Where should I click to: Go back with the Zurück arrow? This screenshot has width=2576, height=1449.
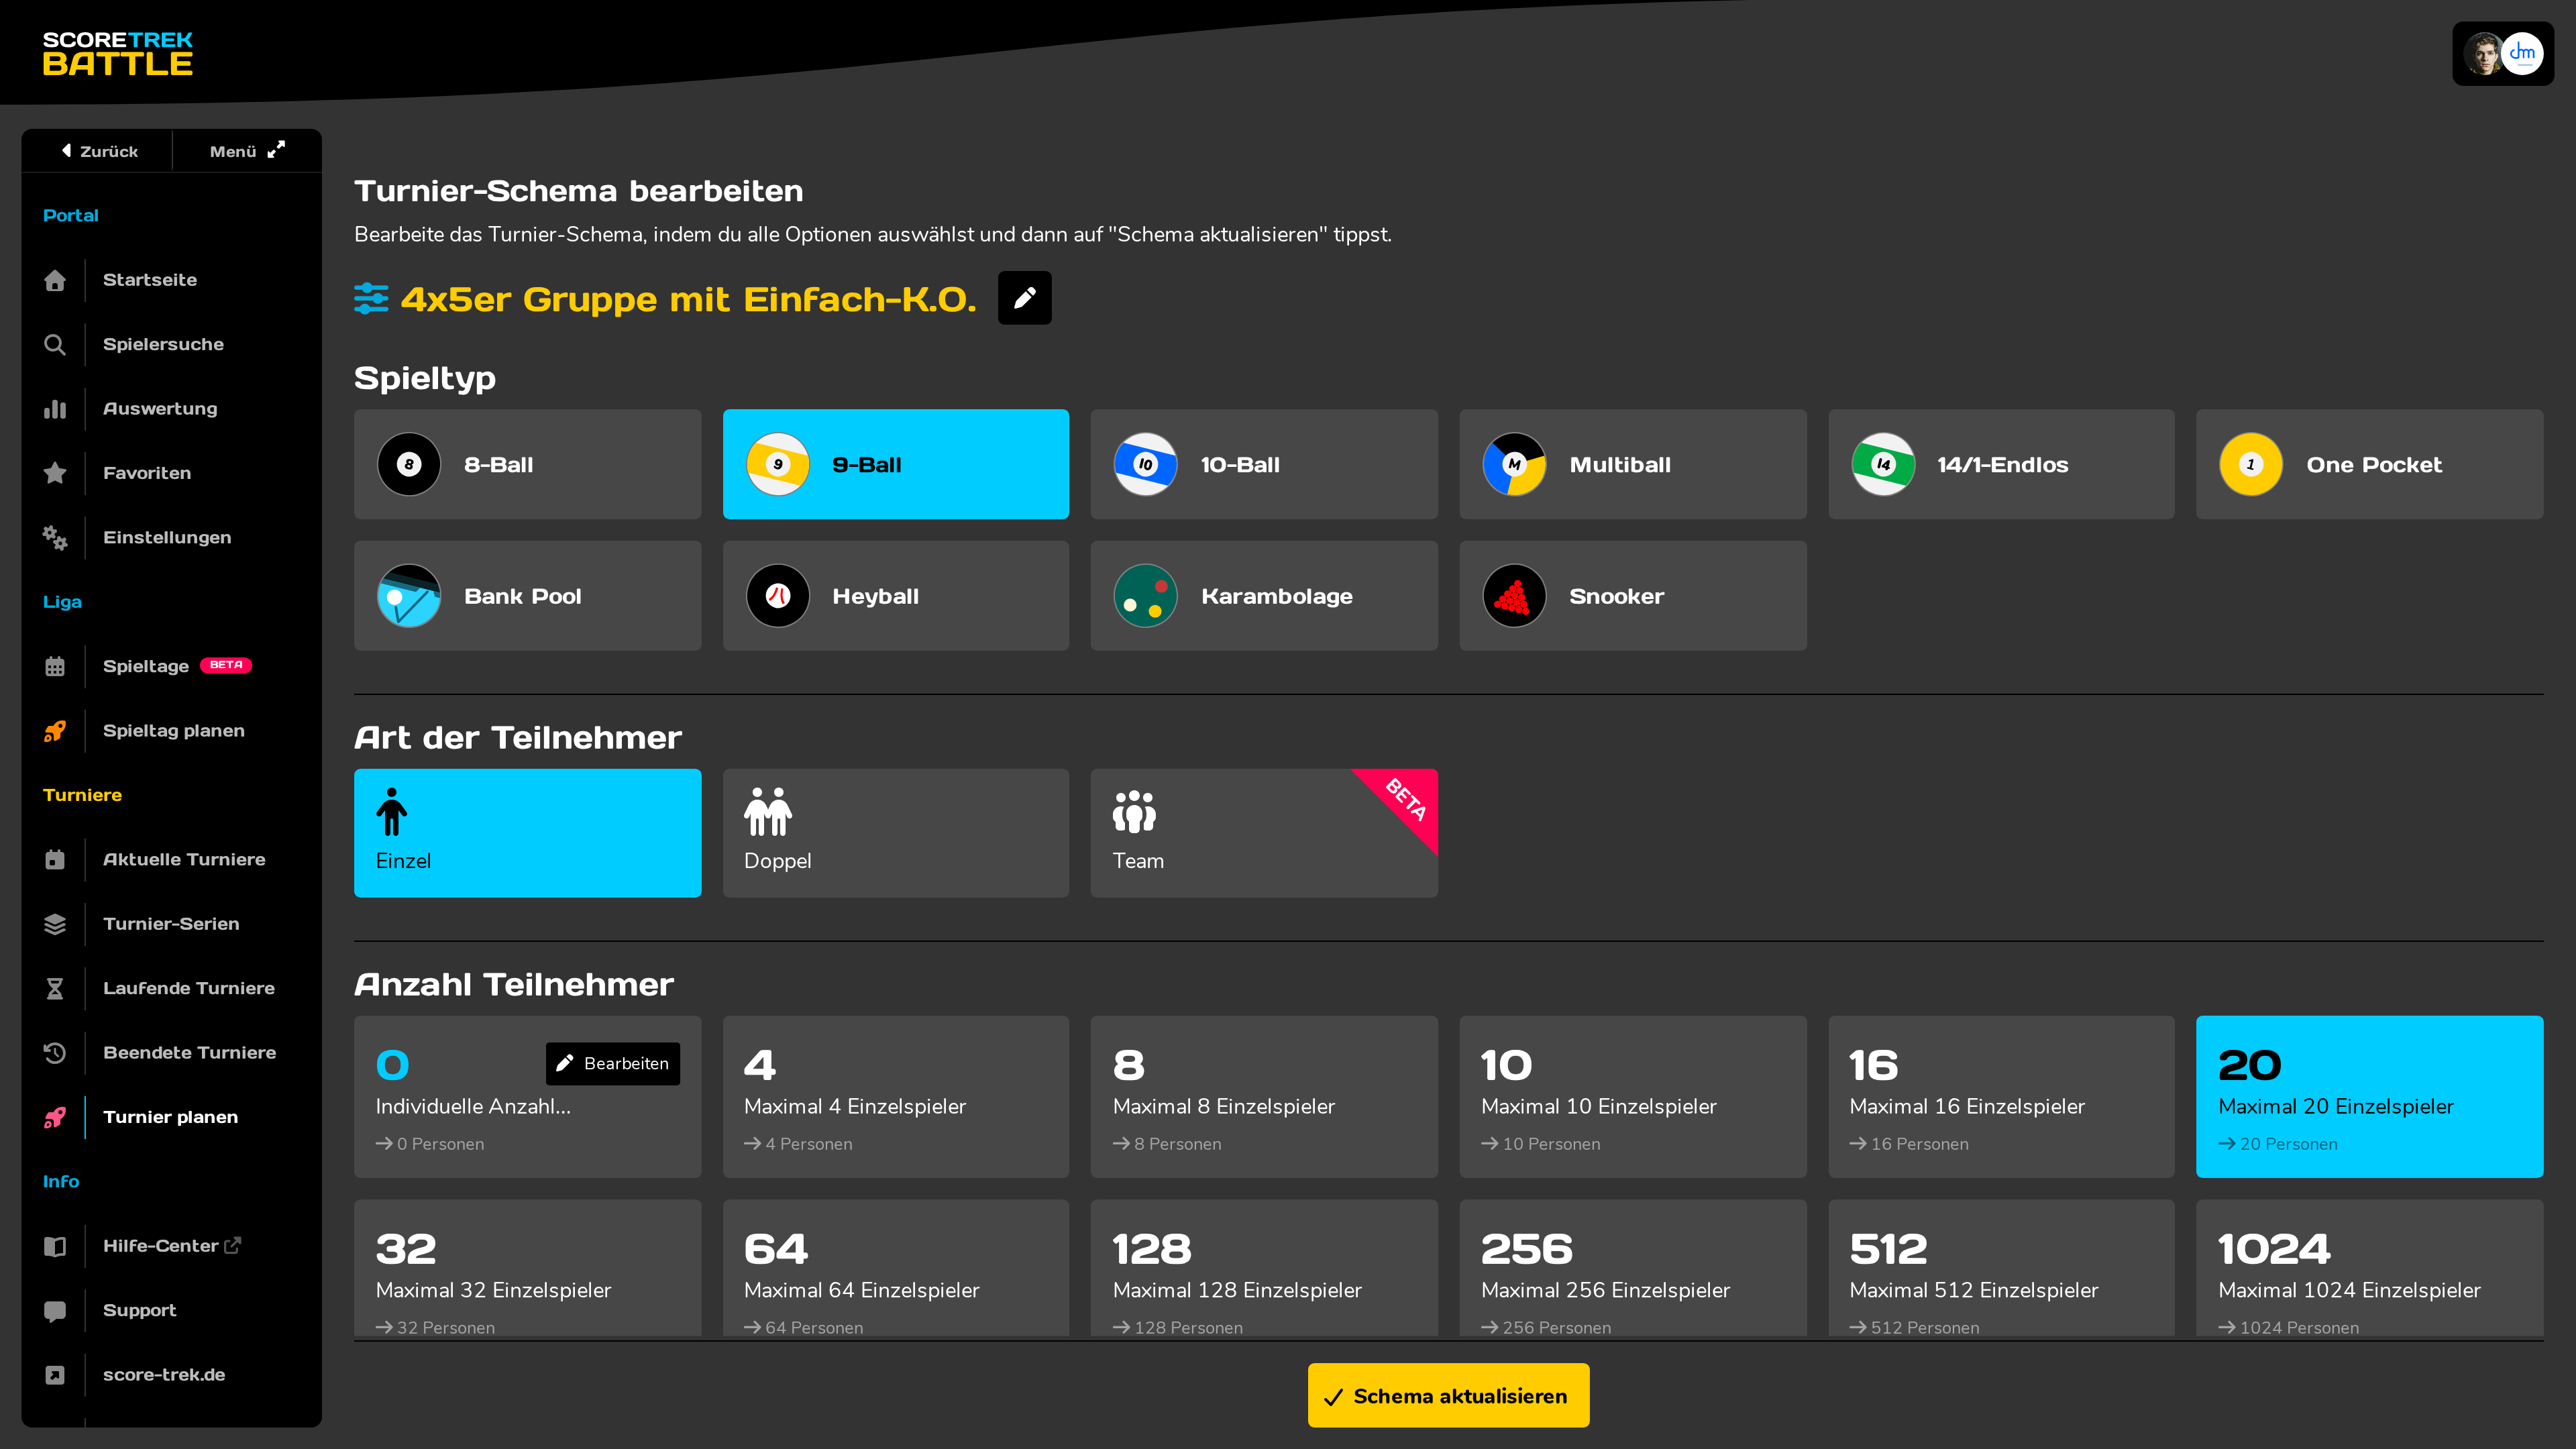point(98,151)
